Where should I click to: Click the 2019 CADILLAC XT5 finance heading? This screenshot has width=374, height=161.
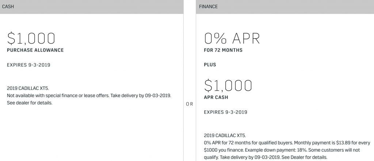tap(225, 135)
